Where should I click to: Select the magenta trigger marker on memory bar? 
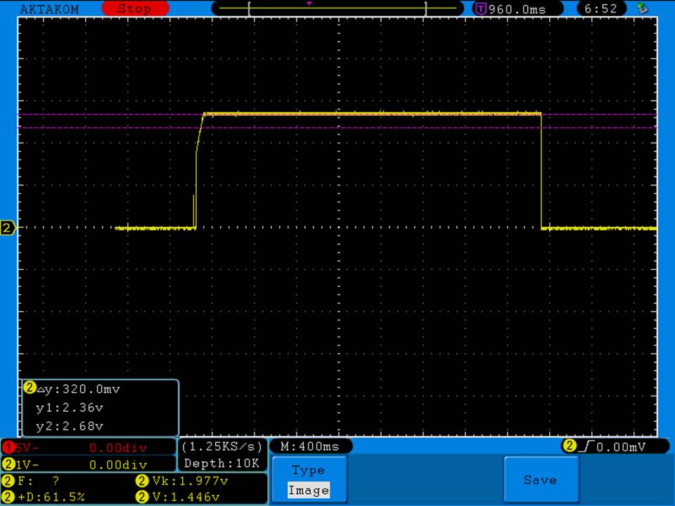pos(309,4)
